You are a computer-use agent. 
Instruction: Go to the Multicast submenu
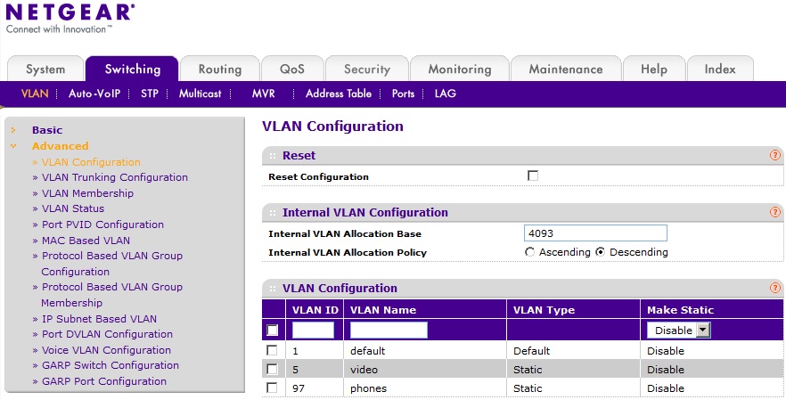[200, 94]
